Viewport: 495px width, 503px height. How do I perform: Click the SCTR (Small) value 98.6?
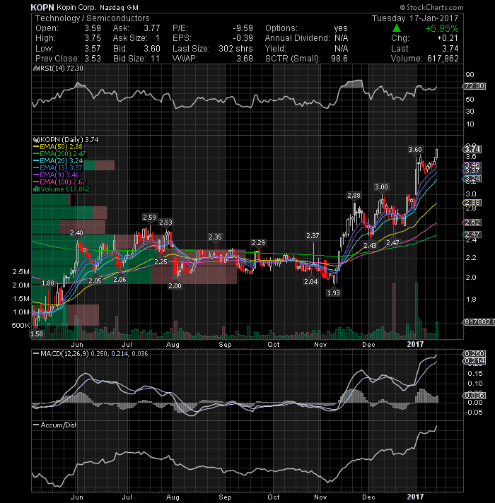pyautogui.click(x=339, y=59)
